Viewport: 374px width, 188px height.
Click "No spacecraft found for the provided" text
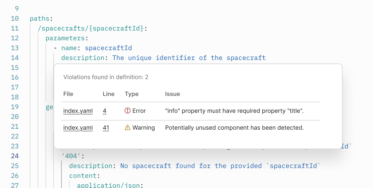[x=191, y=166]
